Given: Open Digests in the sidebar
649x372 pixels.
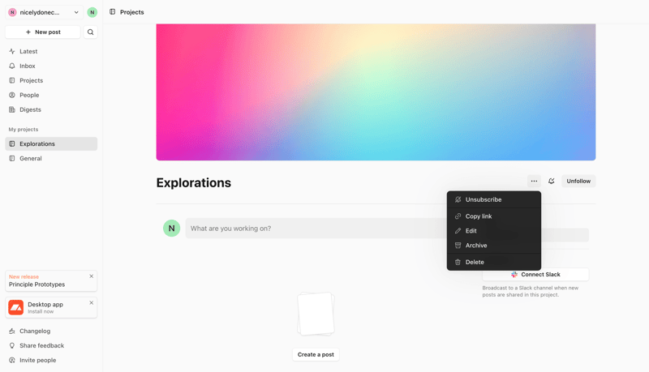Looking at the screenshot, I should point(51,109).
